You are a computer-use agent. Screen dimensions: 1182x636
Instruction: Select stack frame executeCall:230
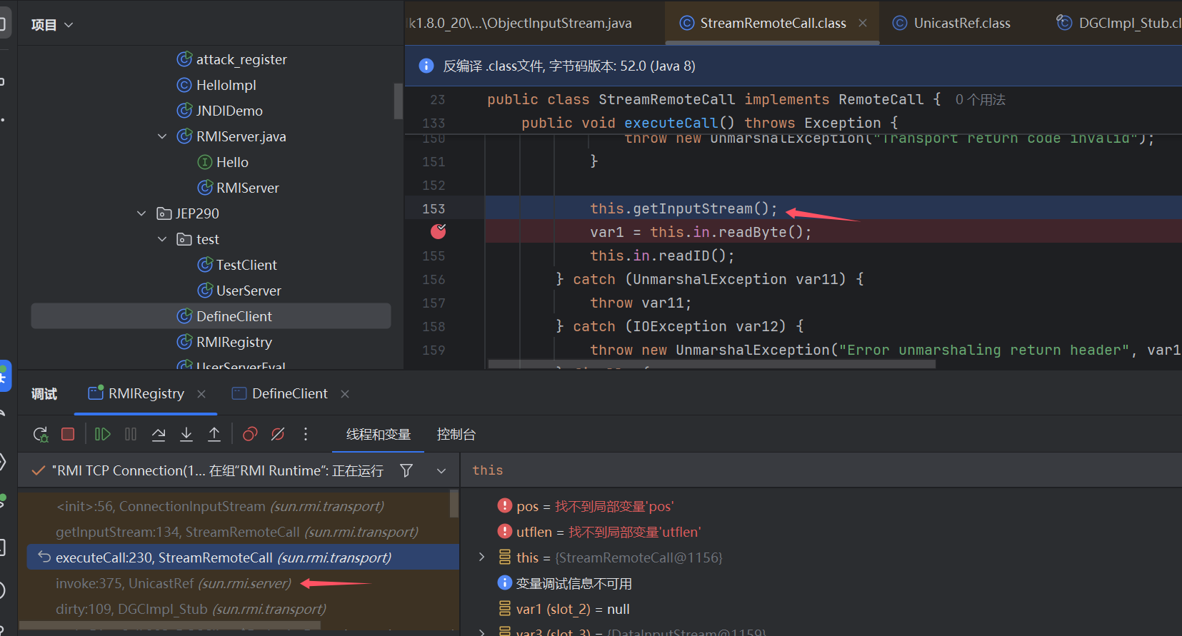click(x=243, y=557)
